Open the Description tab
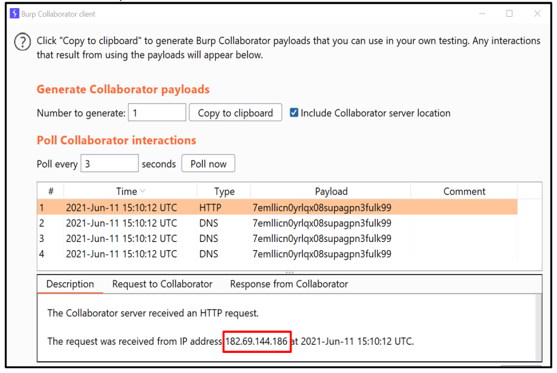This screenshot has height=373, width=557. pyautogui.click(x=70, y=284)
